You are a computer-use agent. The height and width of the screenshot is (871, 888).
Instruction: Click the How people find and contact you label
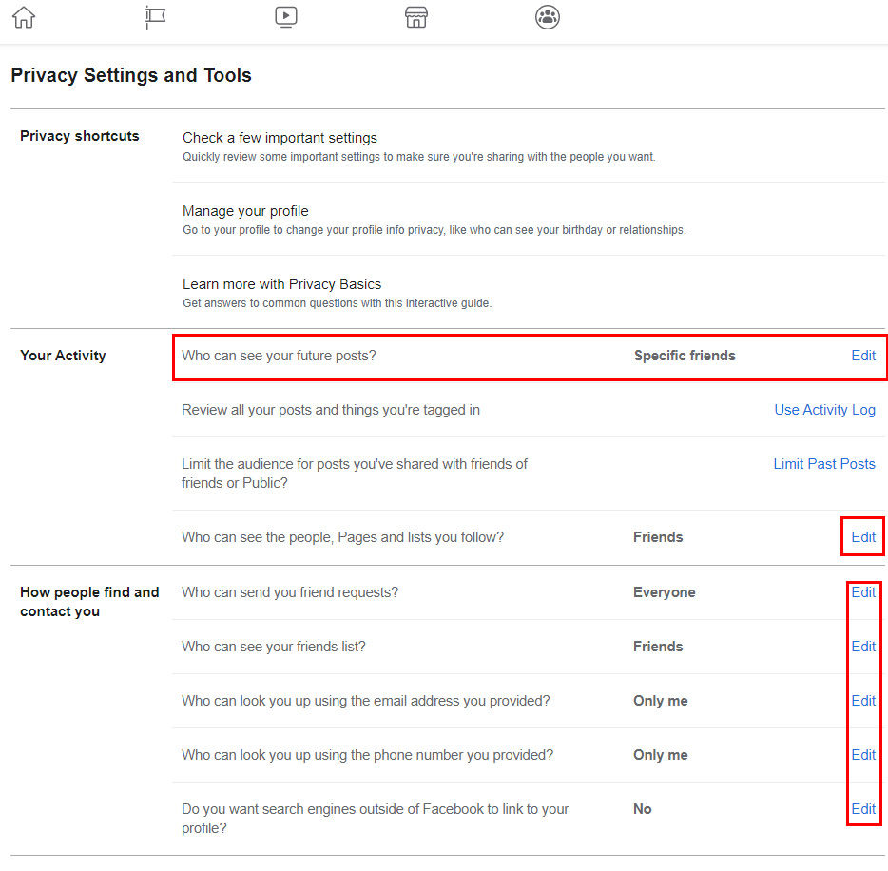click(89, 602)
